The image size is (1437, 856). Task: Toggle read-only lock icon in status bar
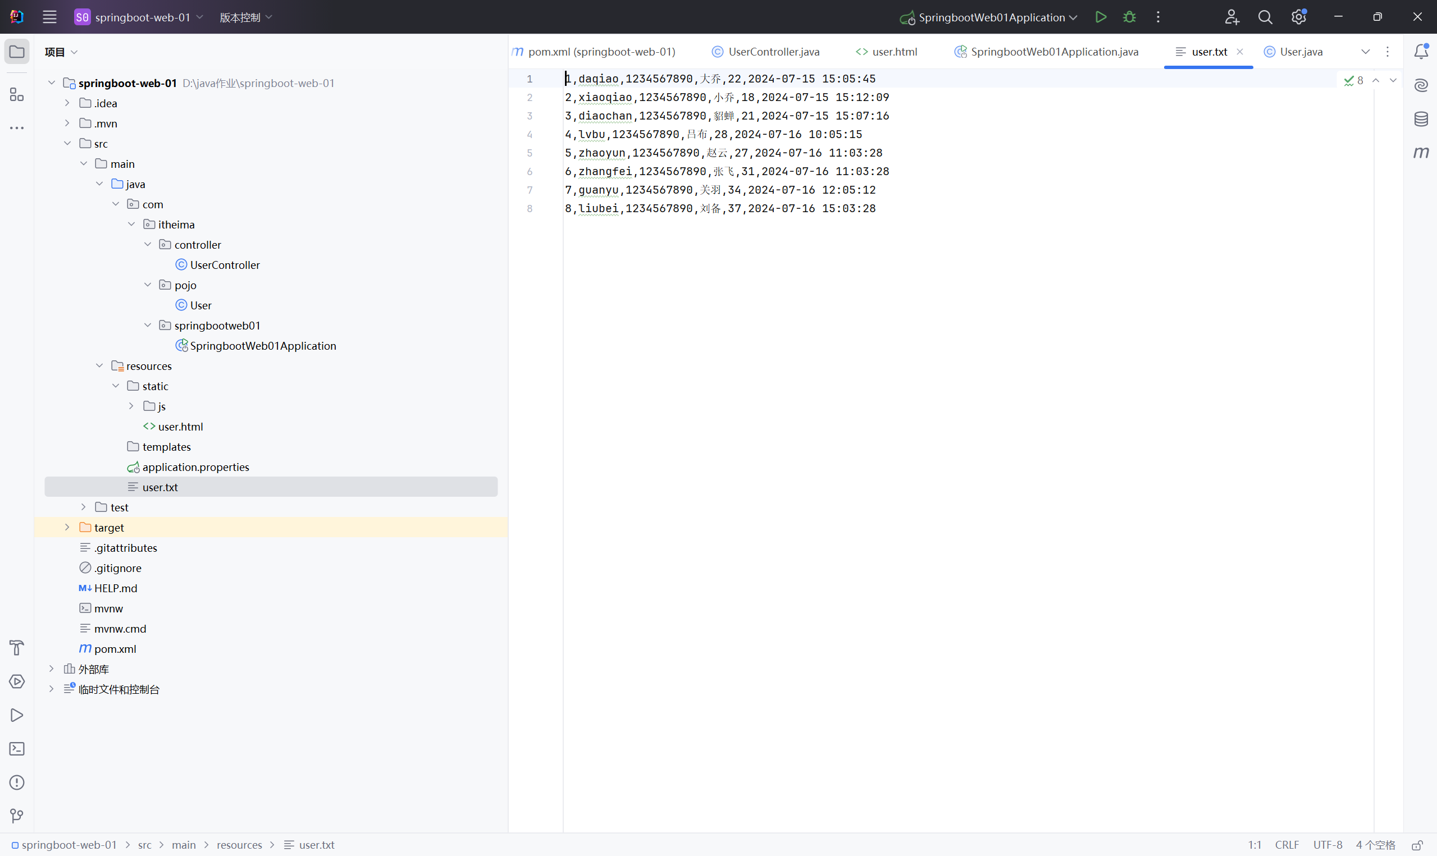pyautogui.click(x=1417, y=845)
